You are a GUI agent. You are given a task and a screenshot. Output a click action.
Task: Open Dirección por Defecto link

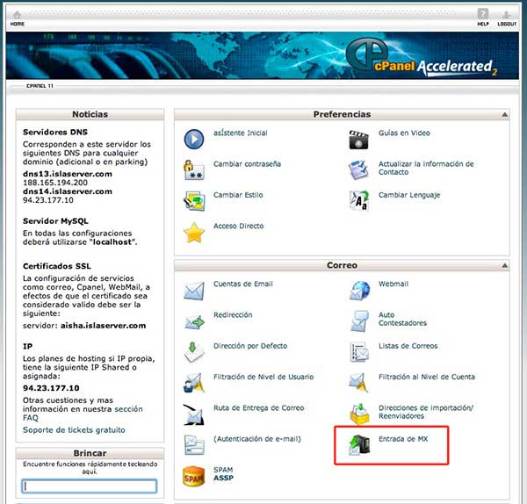[250, 346]
